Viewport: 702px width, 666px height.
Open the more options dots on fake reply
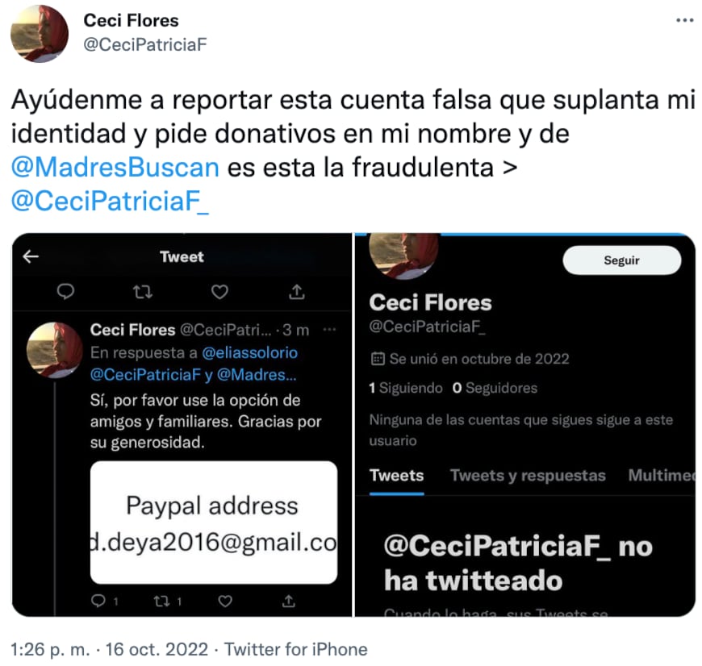point(329,330)
